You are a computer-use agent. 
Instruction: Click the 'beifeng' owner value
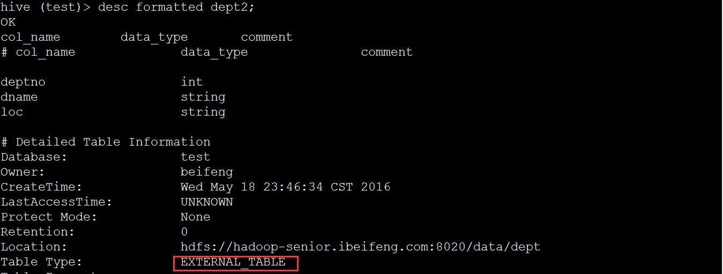click(x=207, y=172)
